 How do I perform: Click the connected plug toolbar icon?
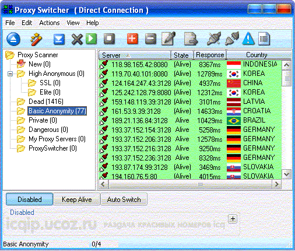point(214,39)
